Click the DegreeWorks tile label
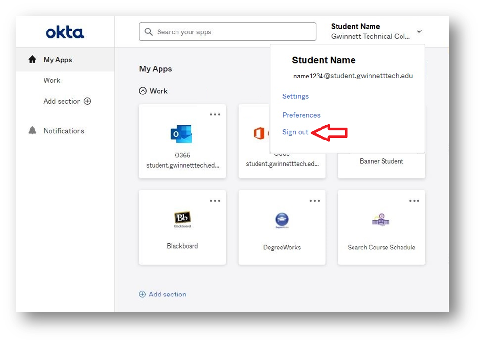This screenshot has width=481, height=343. (x=282, y=248)
